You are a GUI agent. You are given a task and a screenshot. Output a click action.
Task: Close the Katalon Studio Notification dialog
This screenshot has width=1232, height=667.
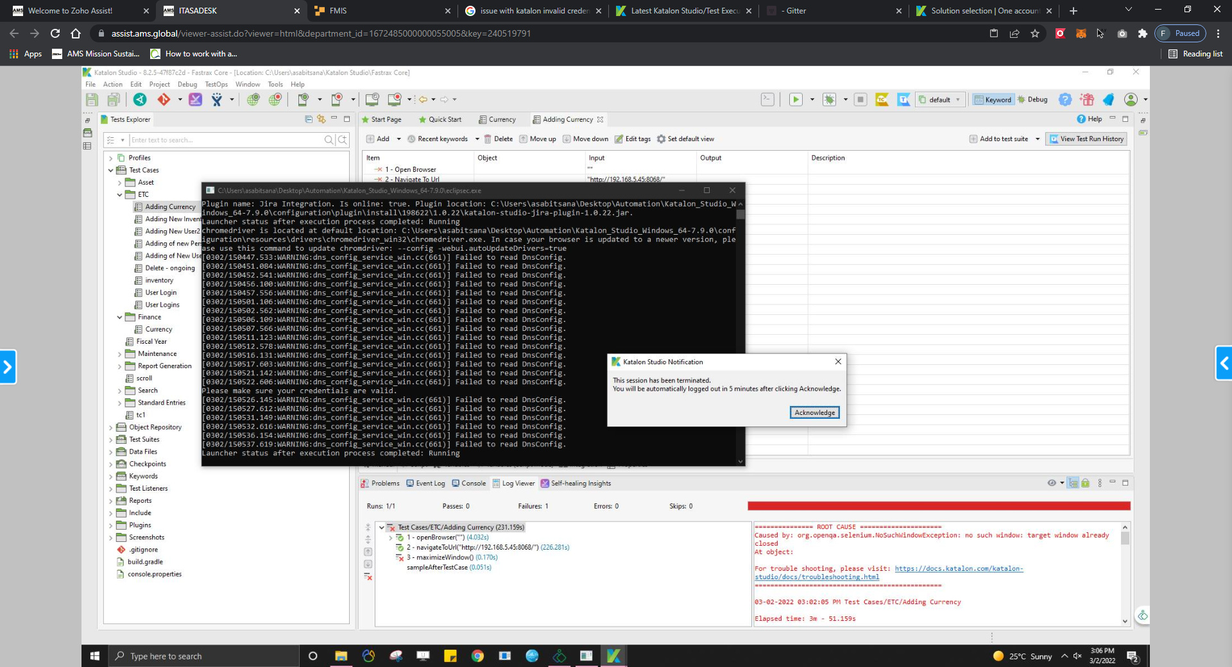(x=838, y=362)
